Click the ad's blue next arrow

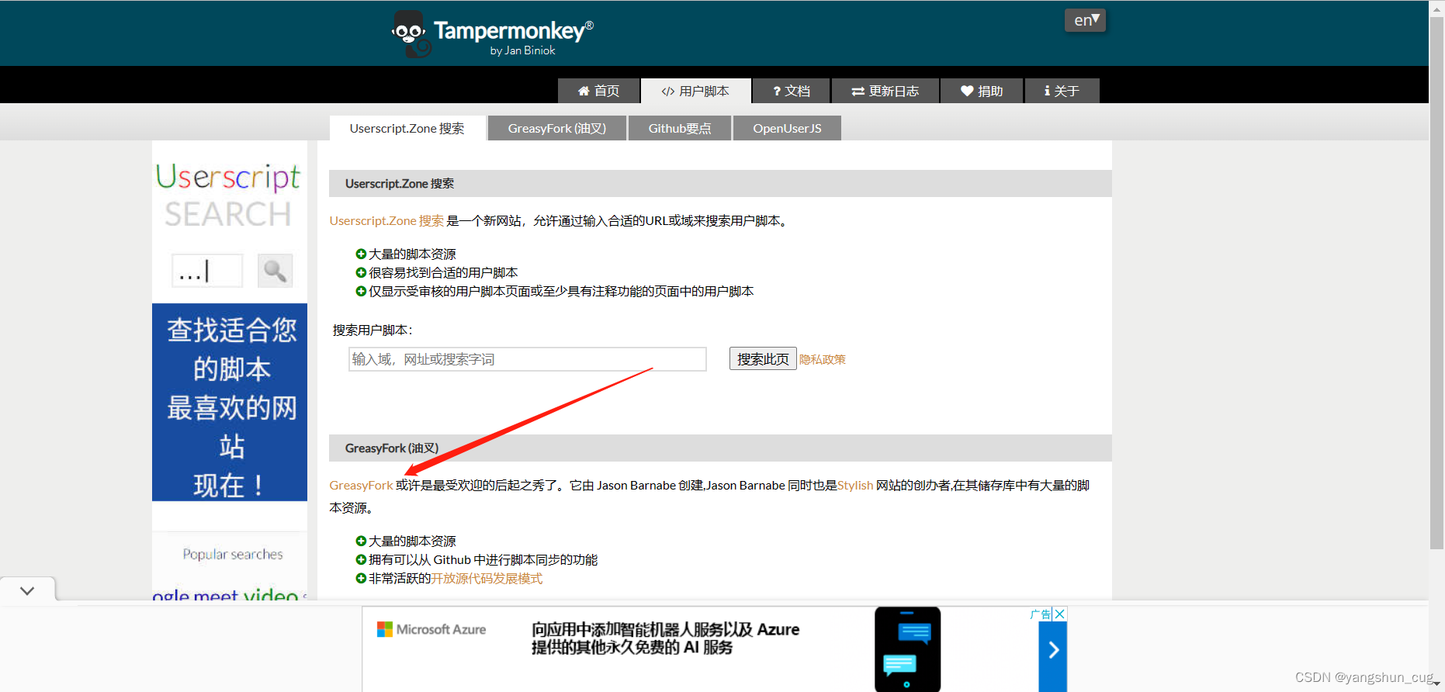pyautogui.click(x=1053, y=650)
